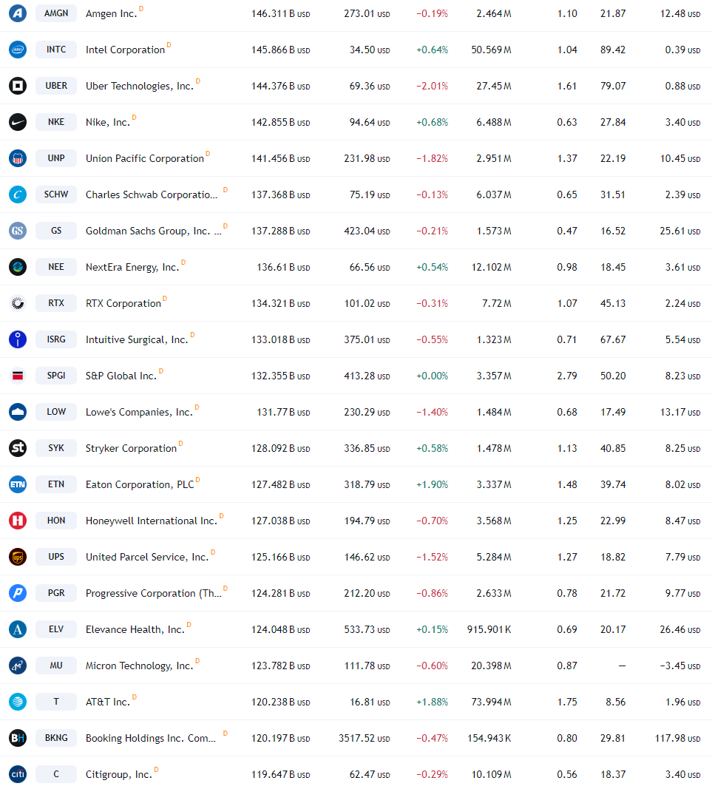Click the Micron Technology logo icon

[x=18, y=666]
